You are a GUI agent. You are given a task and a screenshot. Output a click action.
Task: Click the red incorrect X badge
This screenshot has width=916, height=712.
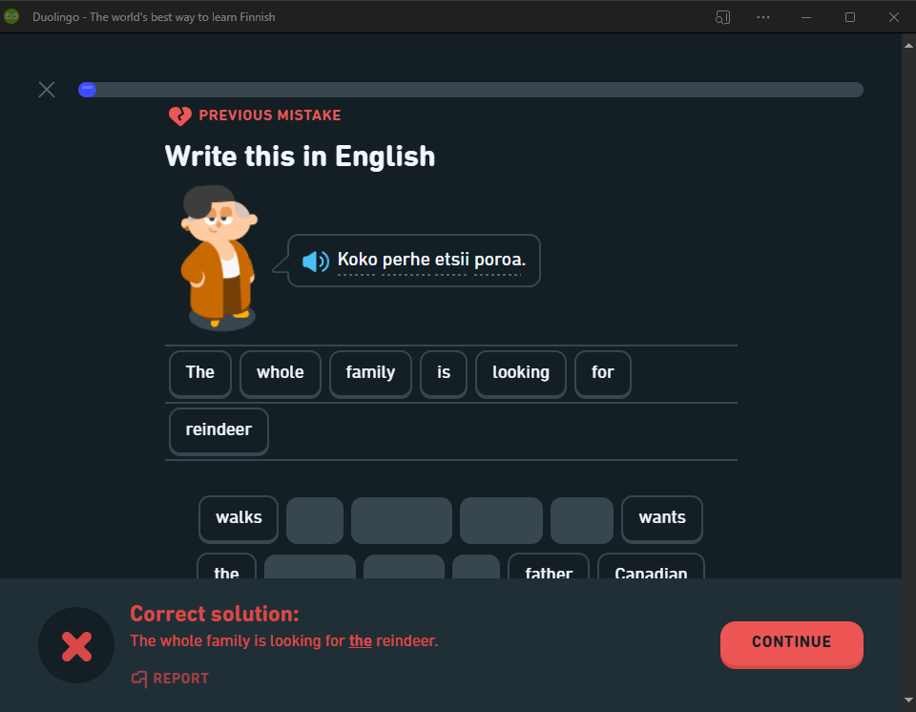coord(76,645)
